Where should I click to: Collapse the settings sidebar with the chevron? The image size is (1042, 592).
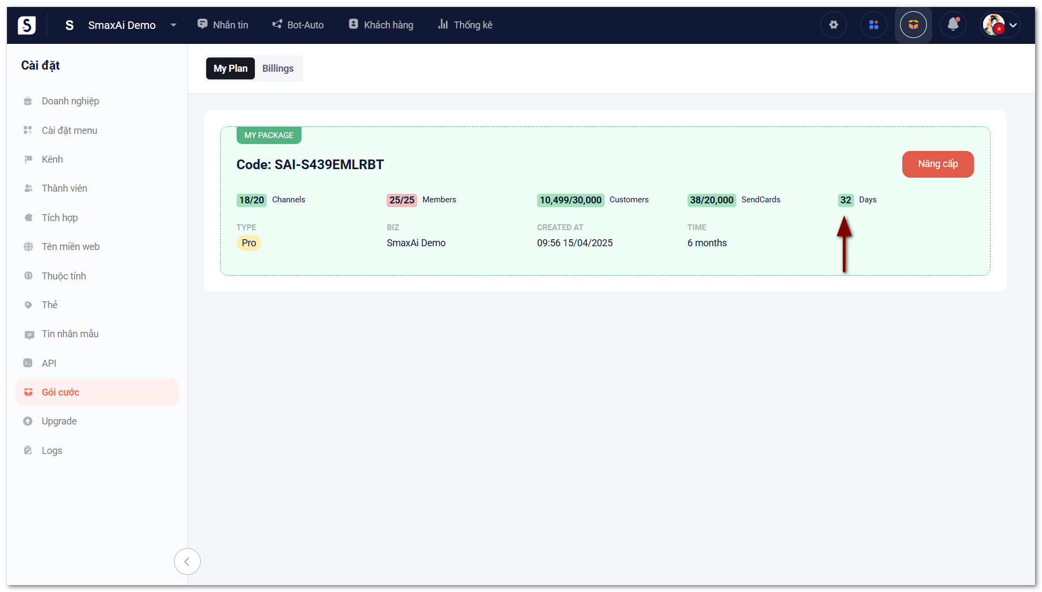coord(187,561)
